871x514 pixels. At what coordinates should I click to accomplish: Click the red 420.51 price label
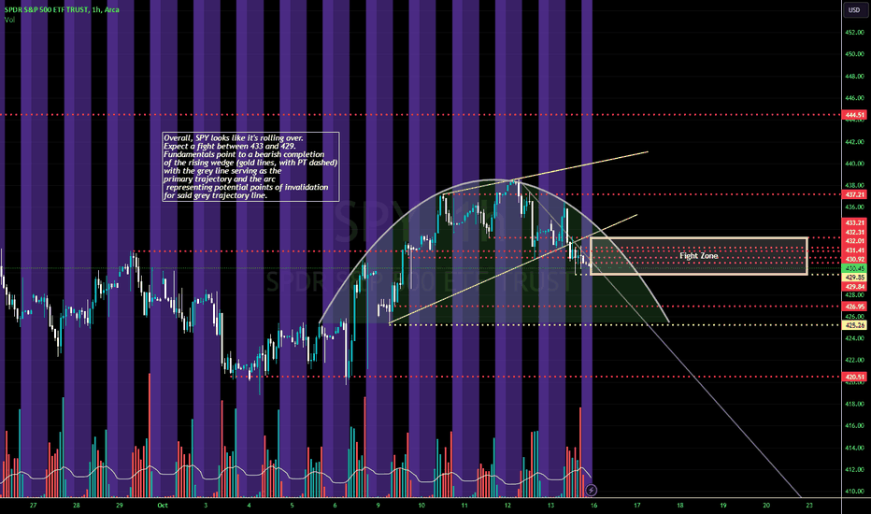click(855, 377)
